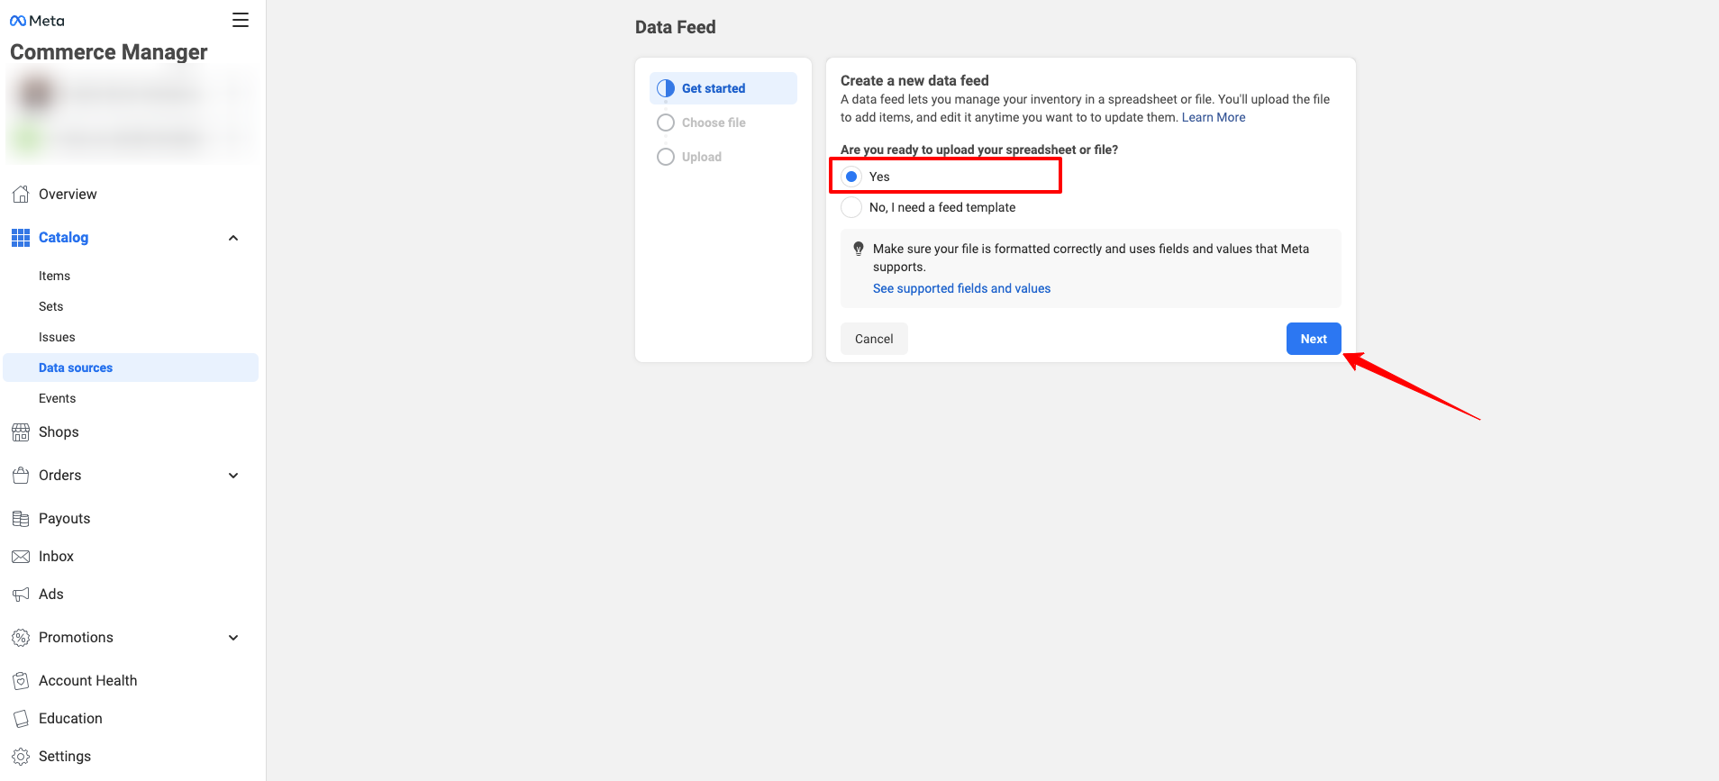
Task: Open Overview via the house icon
Action: click(21, 194)
